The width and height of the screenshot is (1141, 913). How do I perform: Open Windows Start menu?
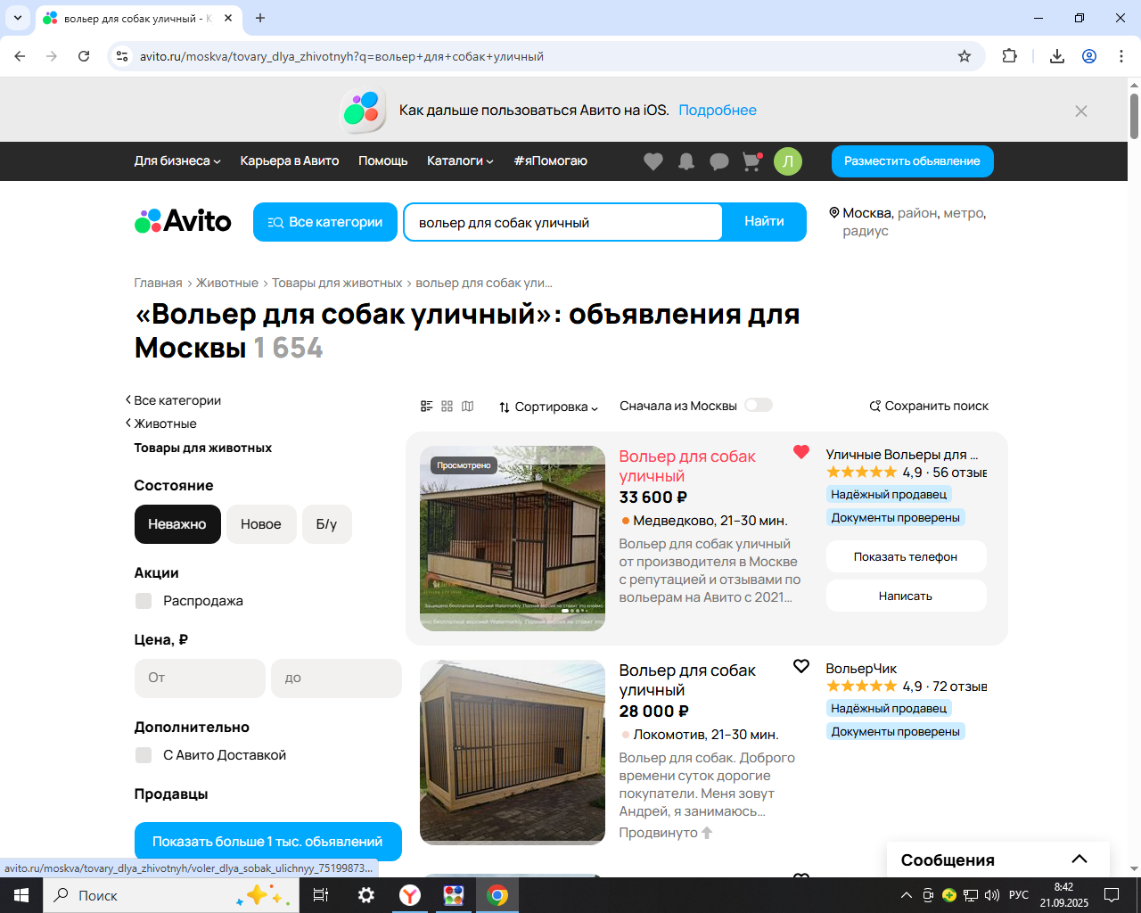[21, 895]
